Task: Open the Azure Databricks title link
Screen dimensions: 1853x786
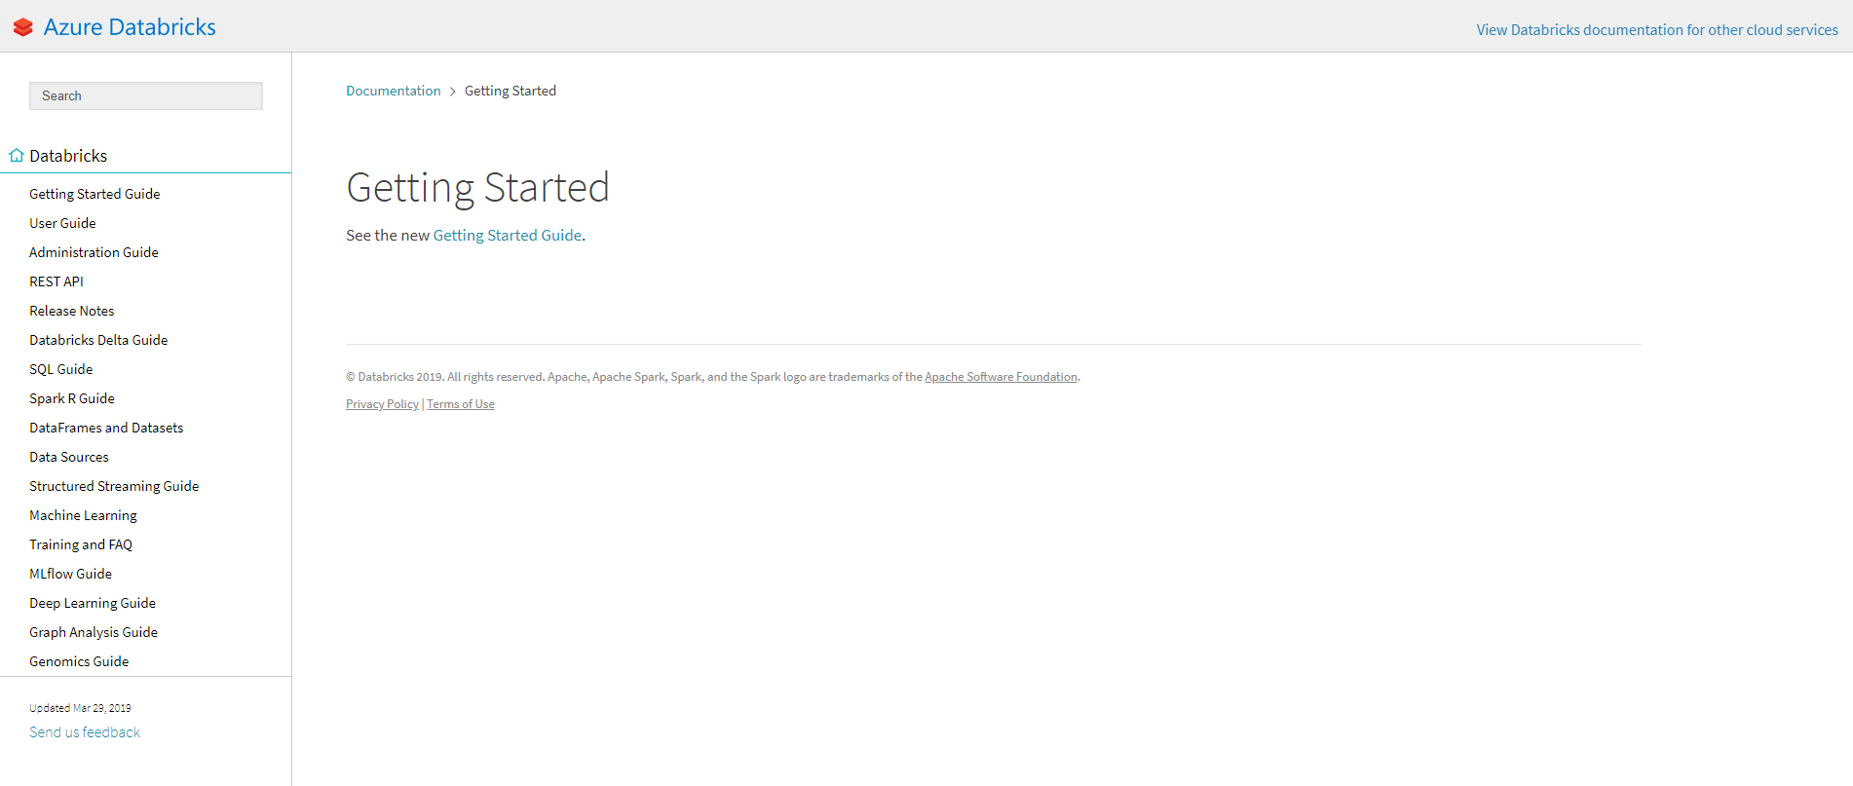Action: click(130, 27)
